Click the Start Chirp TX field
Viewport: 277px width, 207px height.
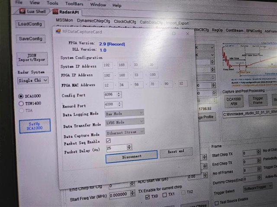coord(250,153)
